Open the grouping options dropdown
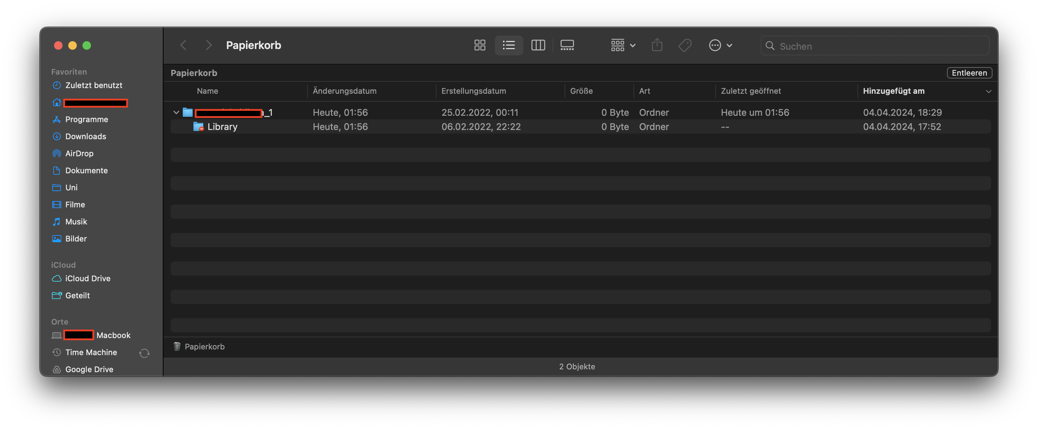 coord(622,45)
